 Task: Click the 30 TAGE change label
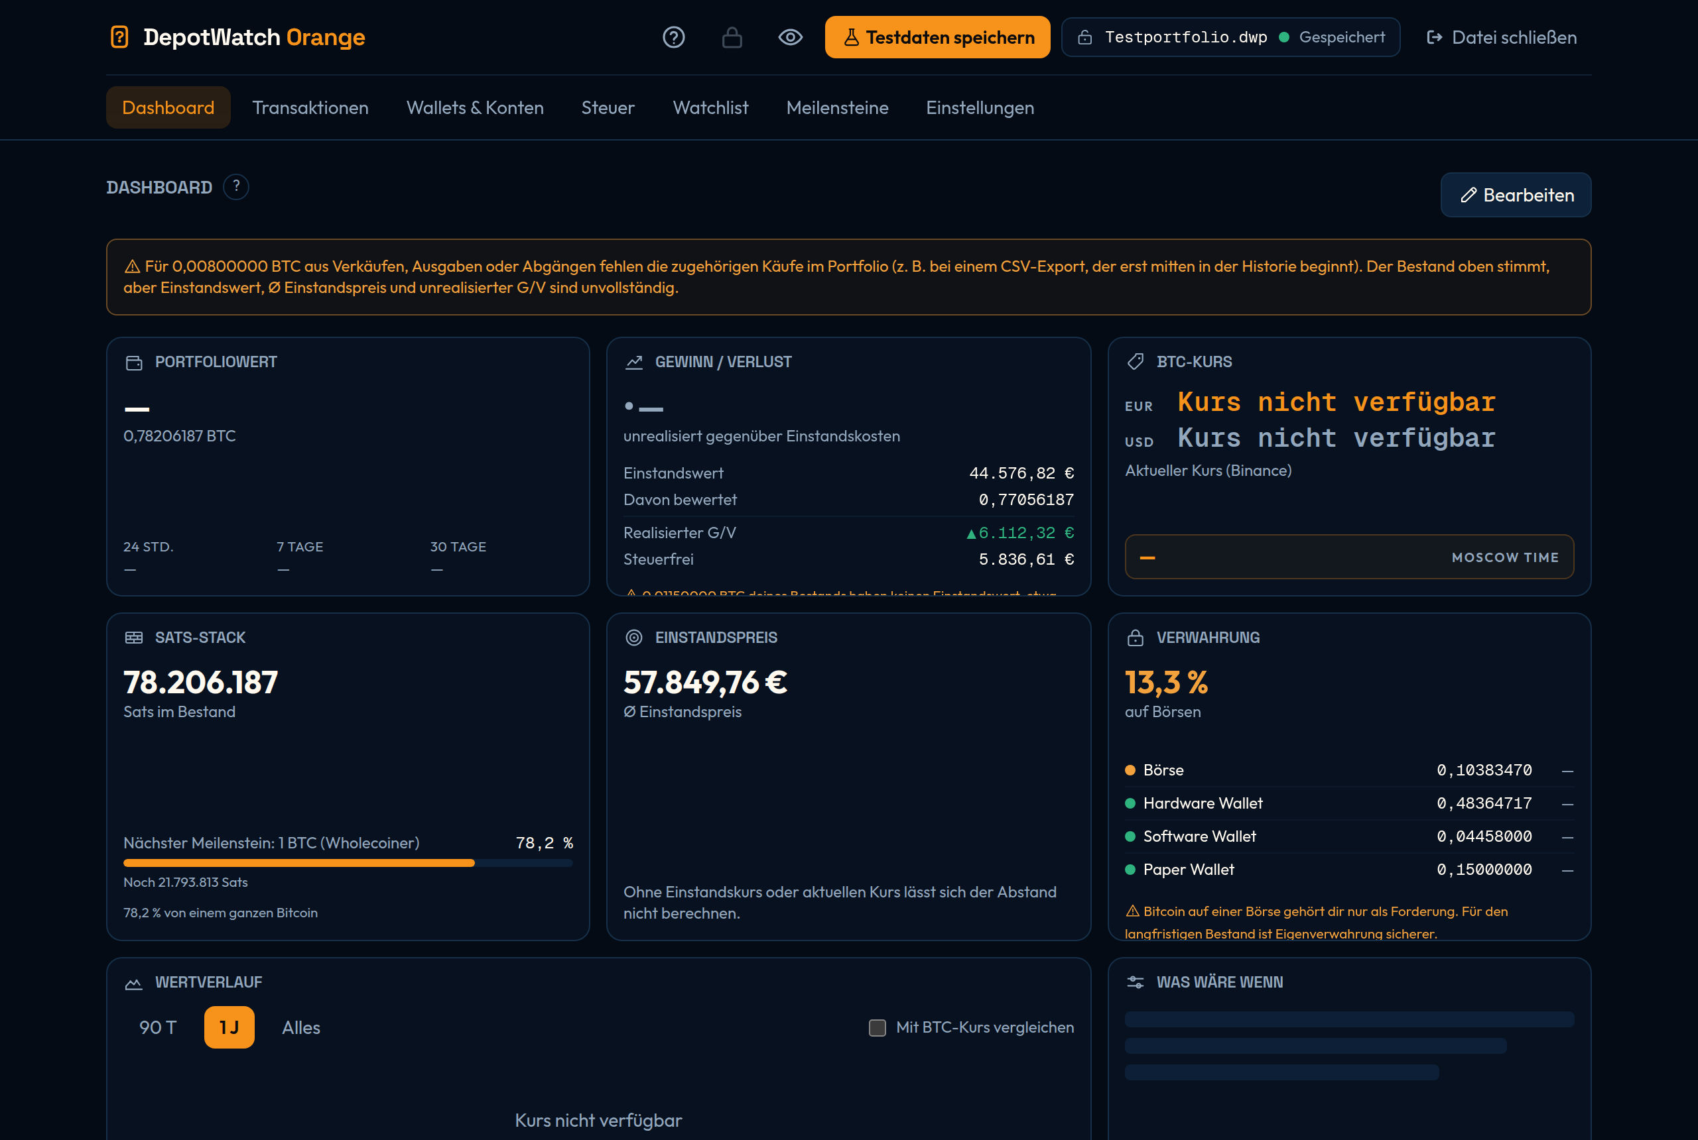pyautogui.click(x=458, y=547)
